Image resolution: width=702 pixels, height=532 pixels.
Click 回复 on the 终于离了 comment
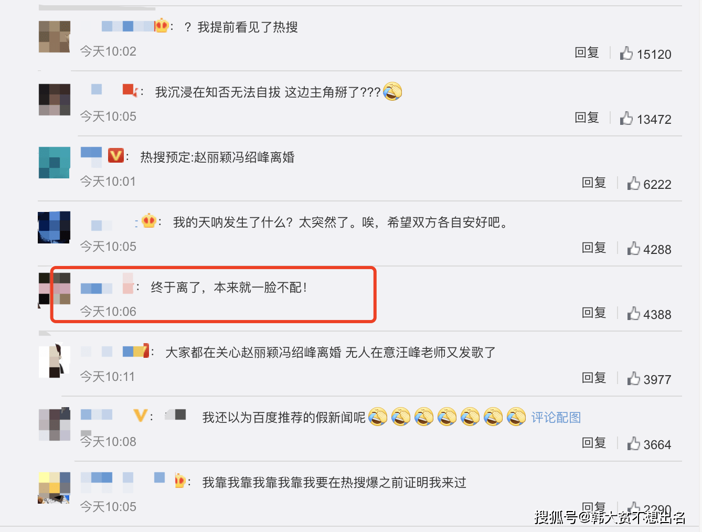point(594,313)
